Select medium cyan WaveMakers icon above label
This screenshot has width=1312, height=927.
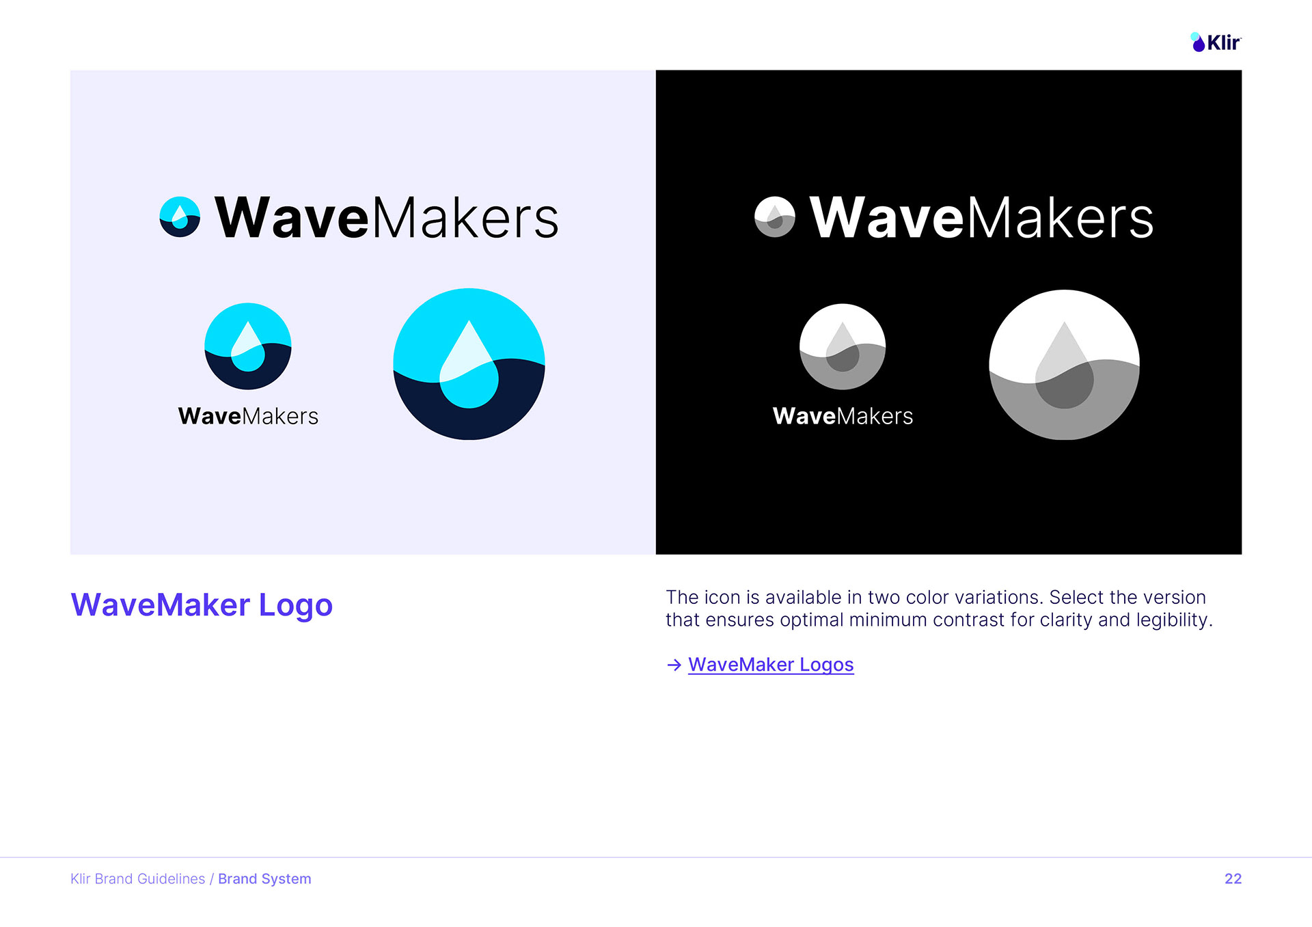[x=248, y=346]
